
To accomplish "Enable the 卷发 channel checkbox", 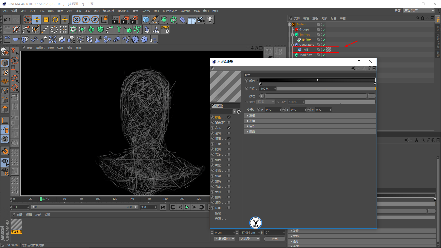I will (x=229, y=155).
